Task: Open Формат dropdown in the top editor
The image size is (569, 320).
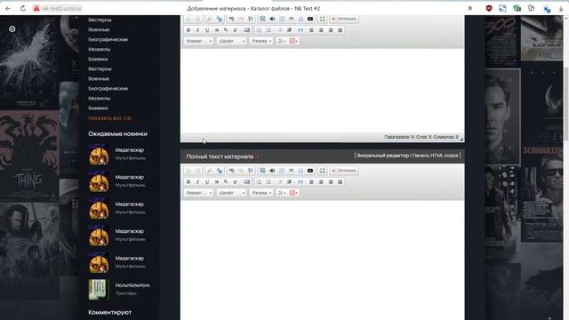Action: (199, 41)
